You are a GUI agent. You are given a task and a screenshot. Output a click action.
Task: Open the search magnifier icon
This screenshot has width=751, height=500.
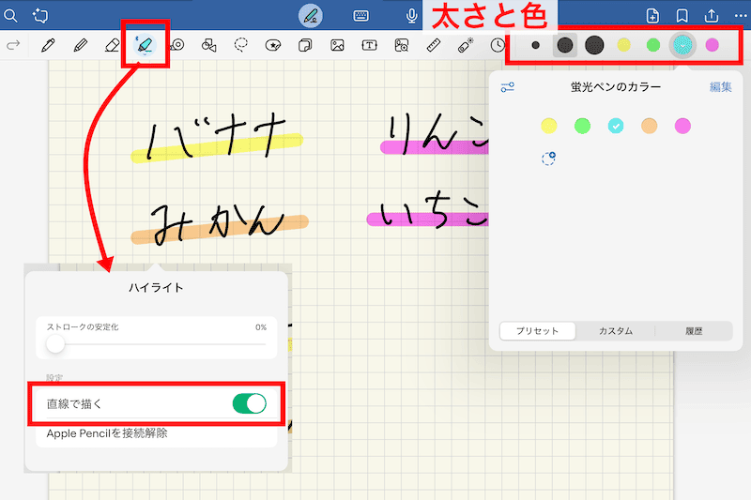pos(11,15)
